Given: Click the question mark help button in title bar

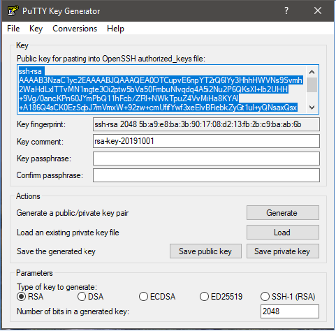Looking at the screenshot, I should click(x=286, y=10).
